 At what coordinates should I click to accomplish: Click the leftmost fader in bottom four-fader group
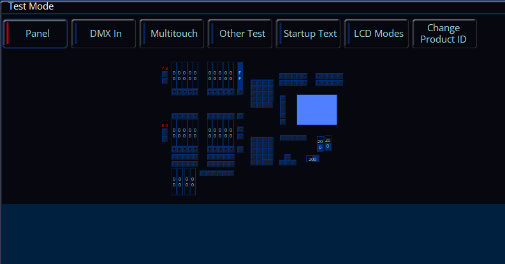coord(174,181)
